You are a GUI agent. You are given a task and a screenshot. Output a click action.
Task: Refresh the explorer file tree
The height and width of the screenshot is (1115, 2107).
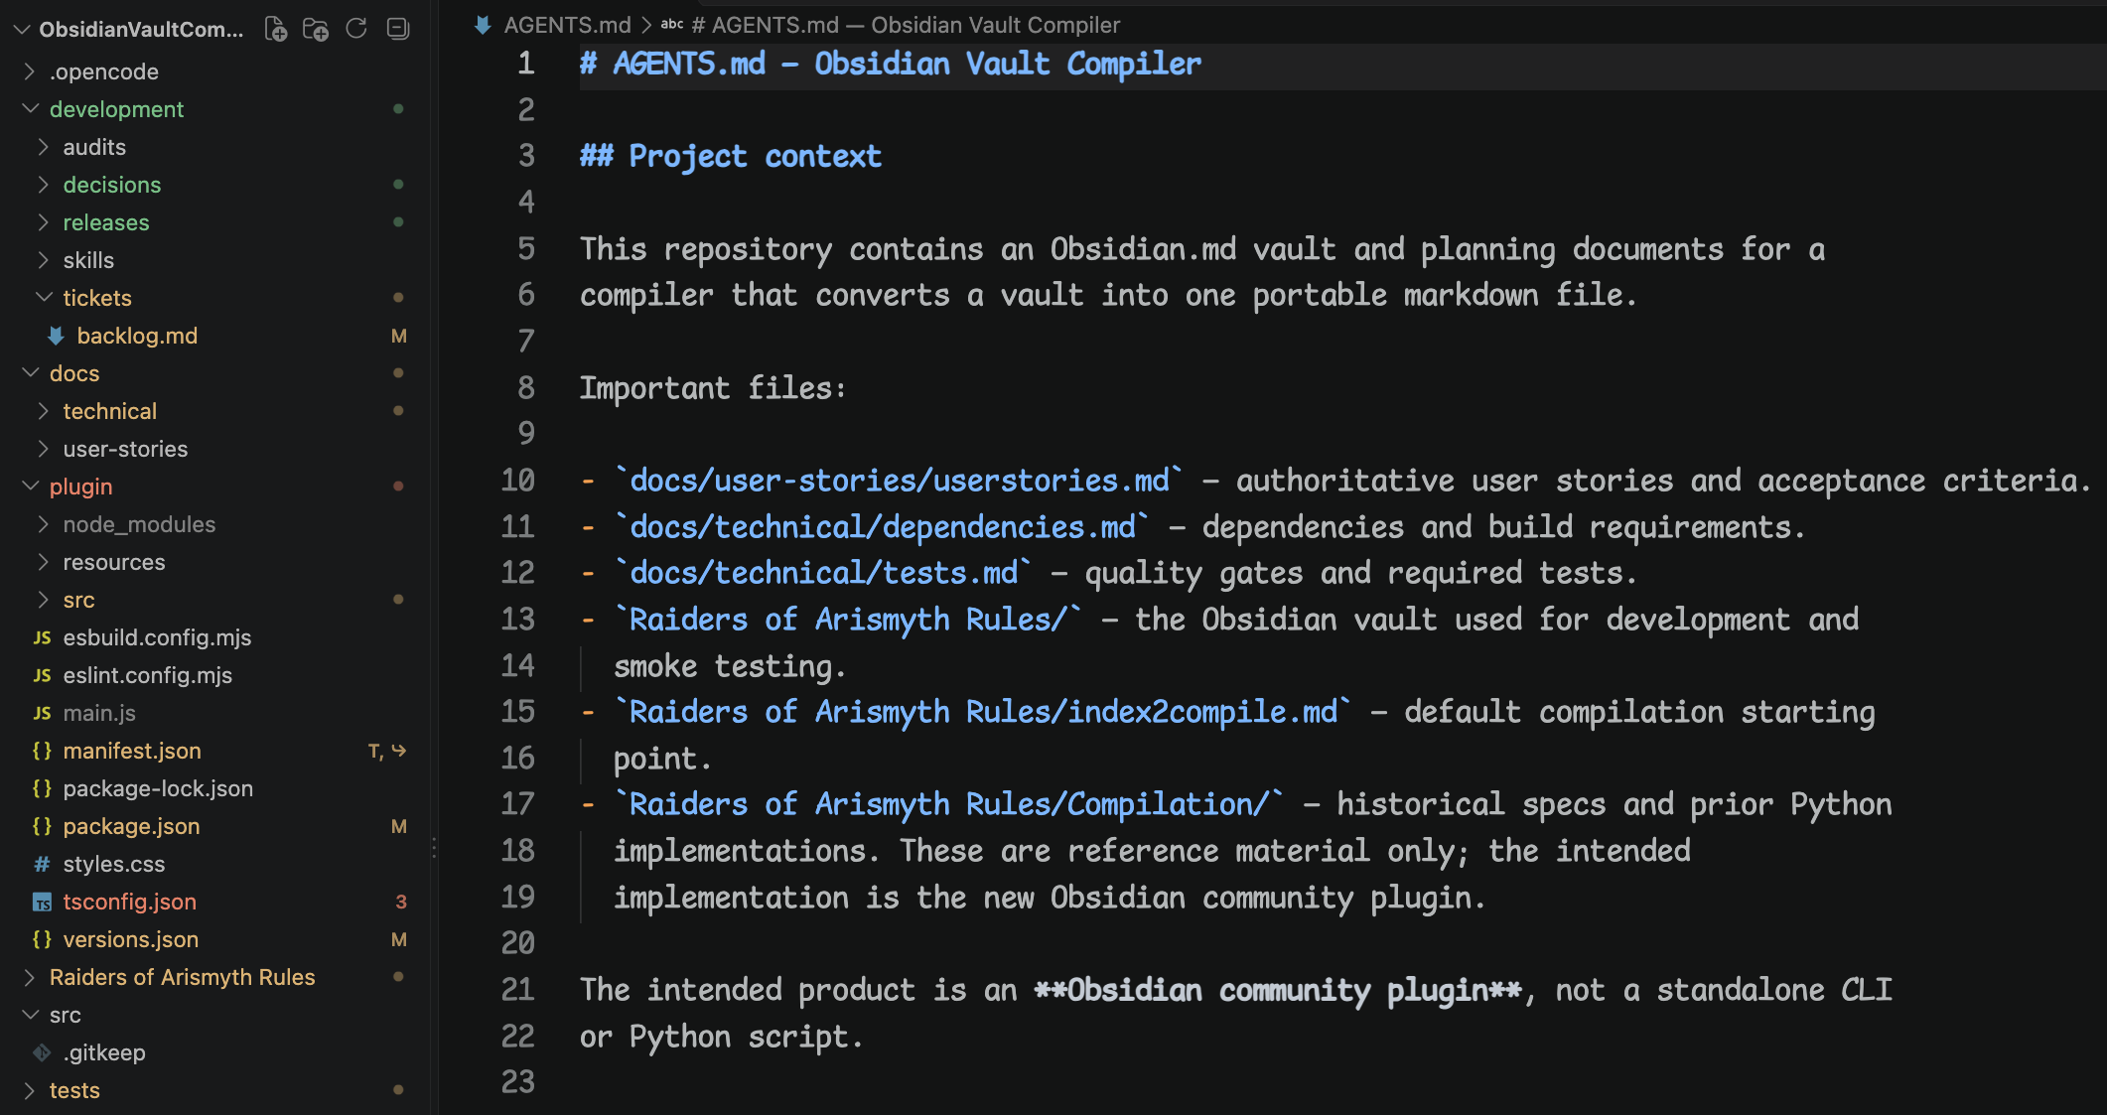[356, 29]
